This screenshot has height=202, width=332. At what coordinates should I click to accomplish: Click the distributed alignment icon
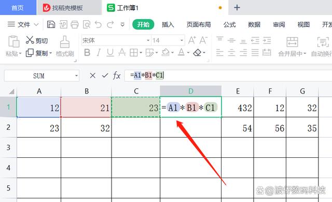pyautogui.click(x=267, y=52)
